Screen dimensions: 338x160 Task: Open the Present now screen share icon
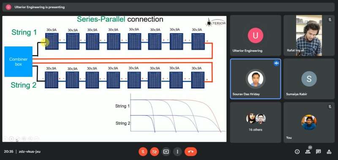[x=166, y=152]
